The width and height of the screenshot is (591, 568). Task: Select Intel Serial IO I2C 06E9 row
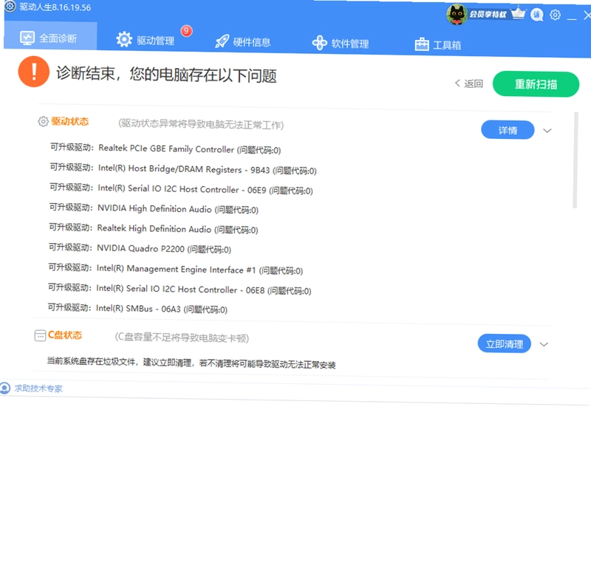[x=181, y=189]
